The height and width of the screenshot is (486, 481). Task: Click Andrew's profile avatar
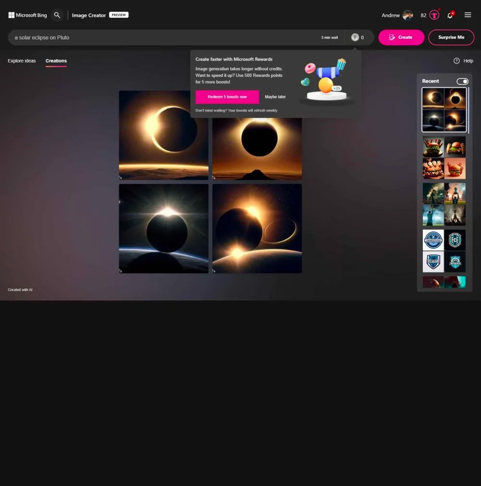(407, 15)
